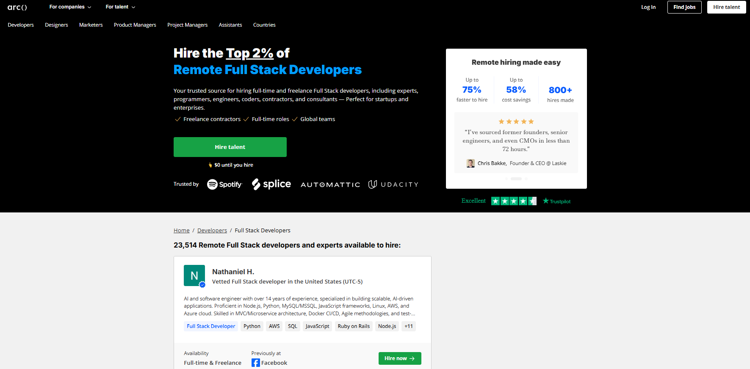Click the Hire now button

click(x=399, y=358)
